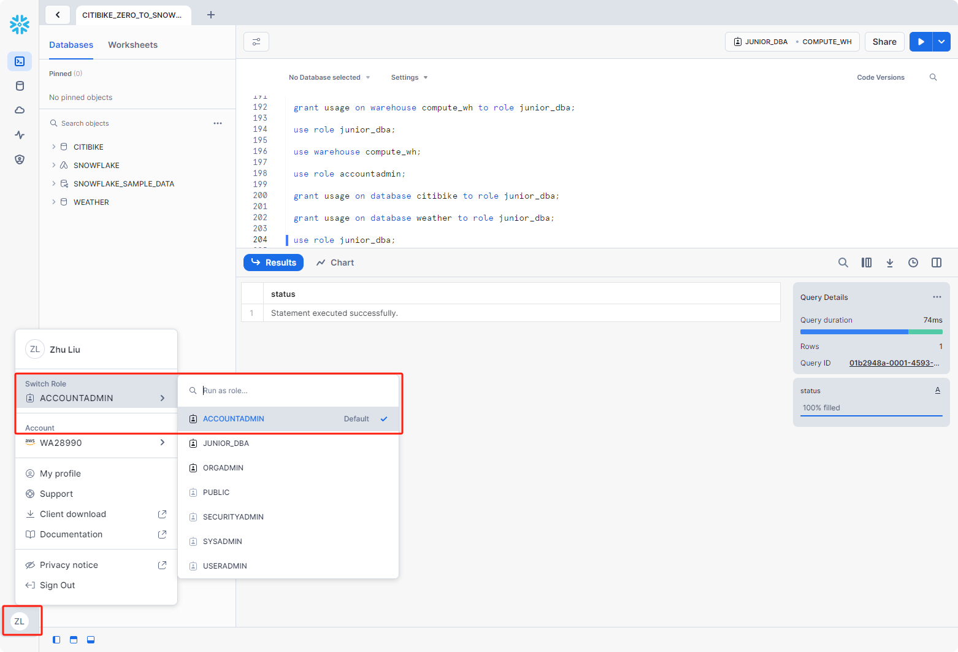Open query history clock icon
Image resolution: width=958 pixels, height=652 pixels.
913,263
